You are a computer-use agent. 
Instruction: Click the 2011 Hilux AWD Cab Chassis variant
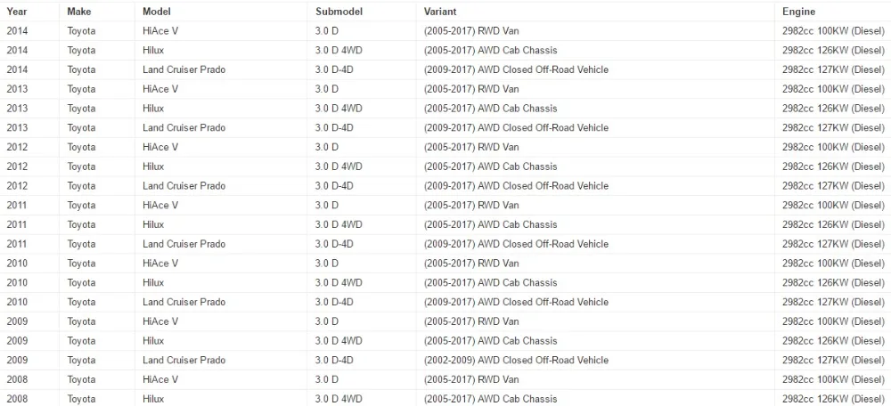[490, 224]
